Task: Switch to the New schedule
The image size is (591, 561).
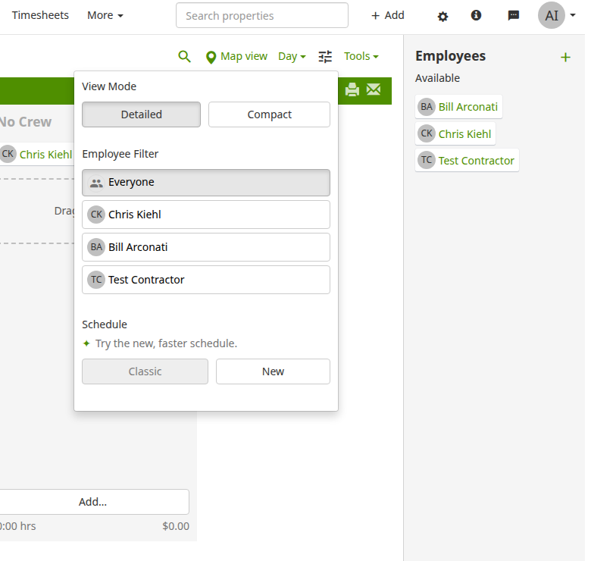Action: point(273,371)
